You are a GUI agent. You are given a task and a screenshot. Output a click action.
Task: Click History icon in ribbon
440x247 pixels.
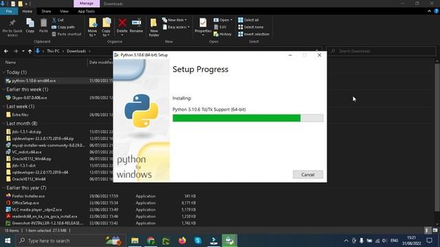216,34
